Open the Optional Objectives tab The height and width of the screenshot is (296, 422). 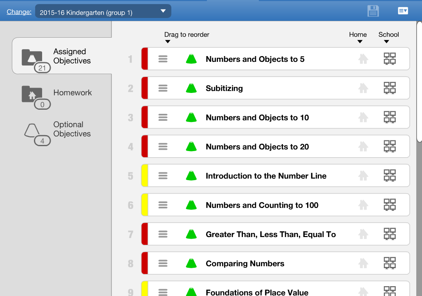[x=61, y=132]
